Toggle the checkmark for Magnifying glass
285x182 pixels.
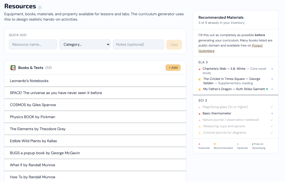coord(272,107)
